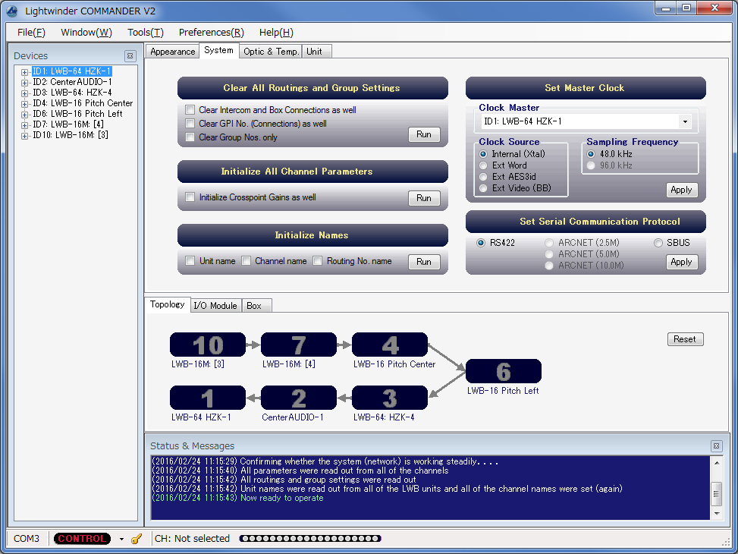This screenshot has width=738, height=554.
Task: Switch to the I/O Module tab
Action: [215, 305]
